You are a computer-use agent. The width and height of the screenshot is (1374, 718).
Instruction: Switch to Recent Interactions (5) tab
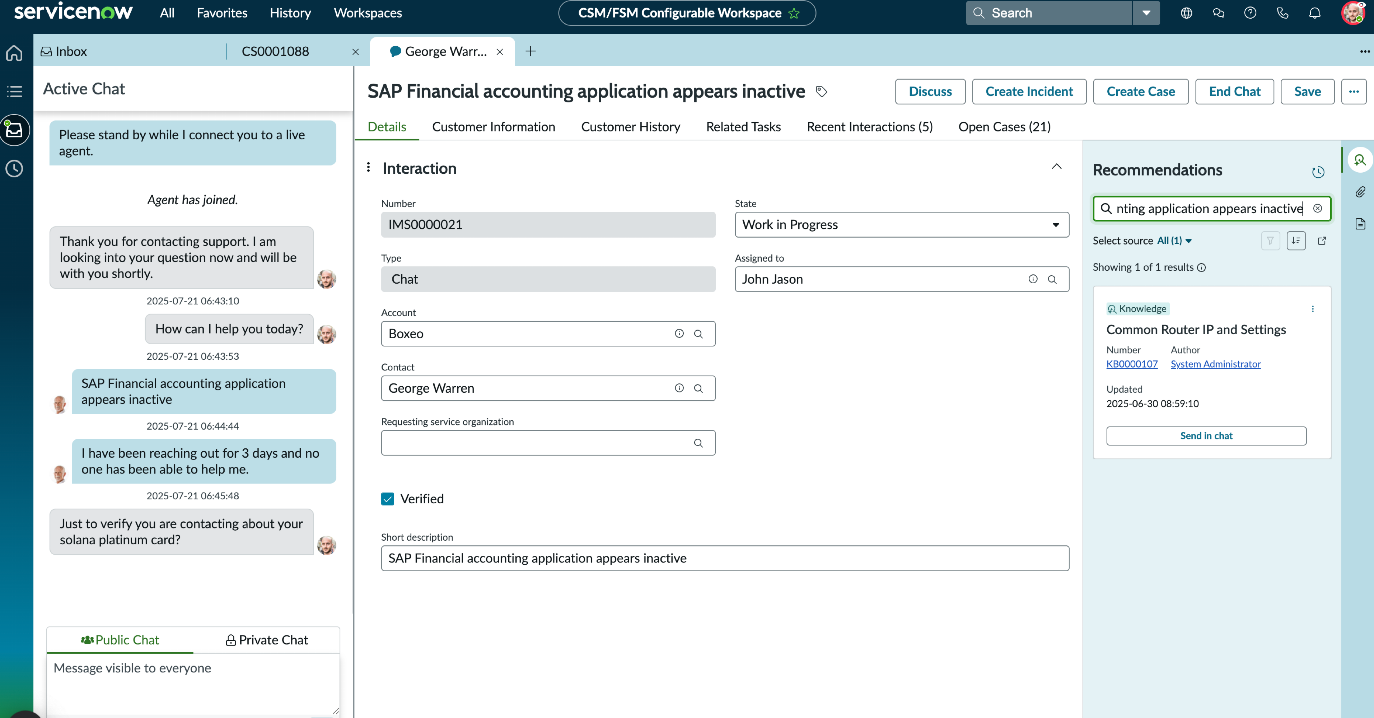[869, 127]
